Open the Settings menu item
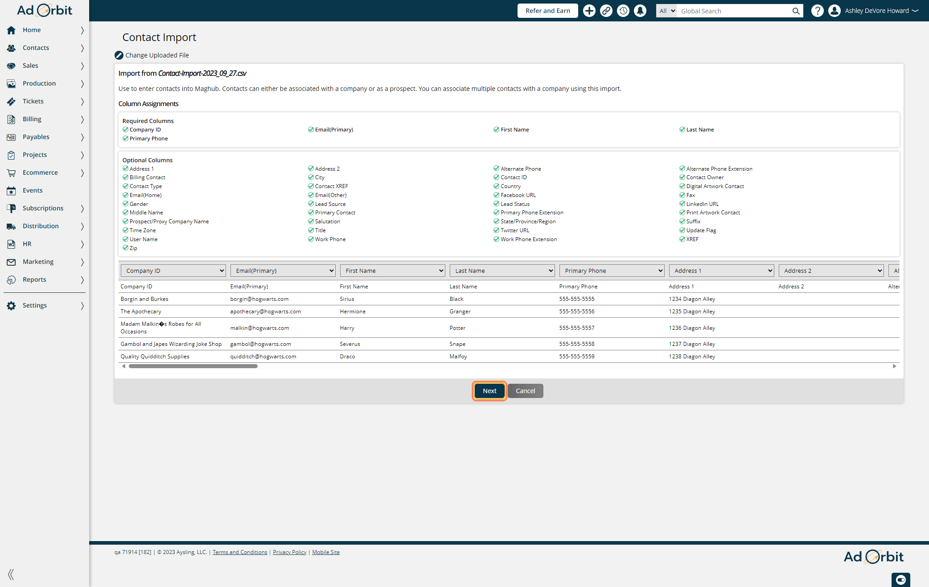The height and width of the screenshot is (587, 929). pos(45,305)
